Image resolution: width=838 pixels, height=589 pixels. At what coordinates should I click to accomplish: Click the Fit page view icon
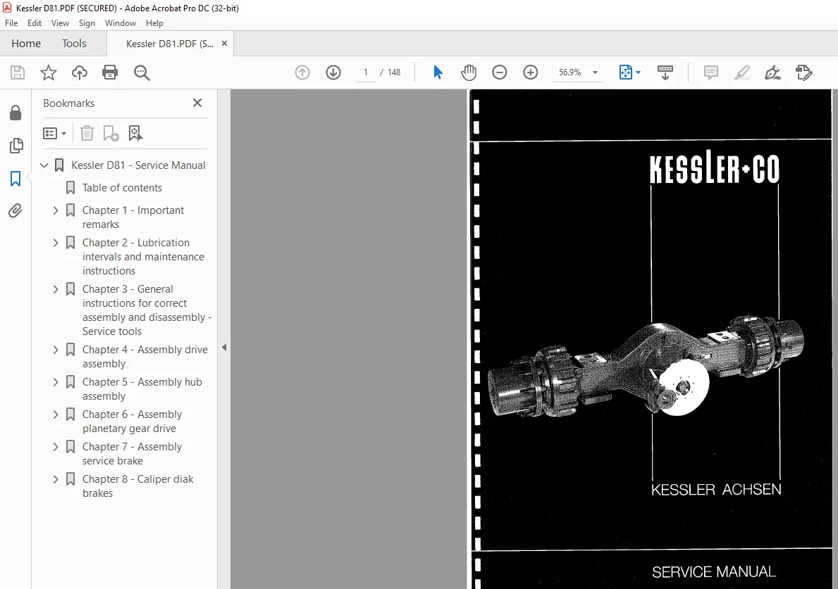click(x=625, y=72)
